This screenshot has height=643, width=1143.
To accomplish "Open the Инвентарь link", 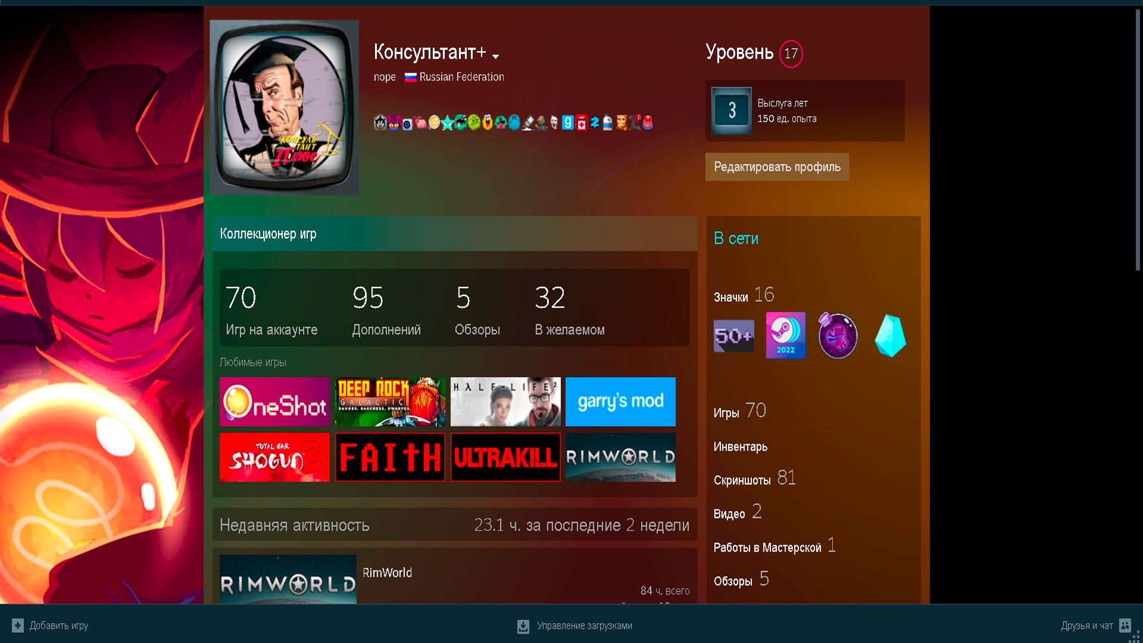I will tap(741, 447).
